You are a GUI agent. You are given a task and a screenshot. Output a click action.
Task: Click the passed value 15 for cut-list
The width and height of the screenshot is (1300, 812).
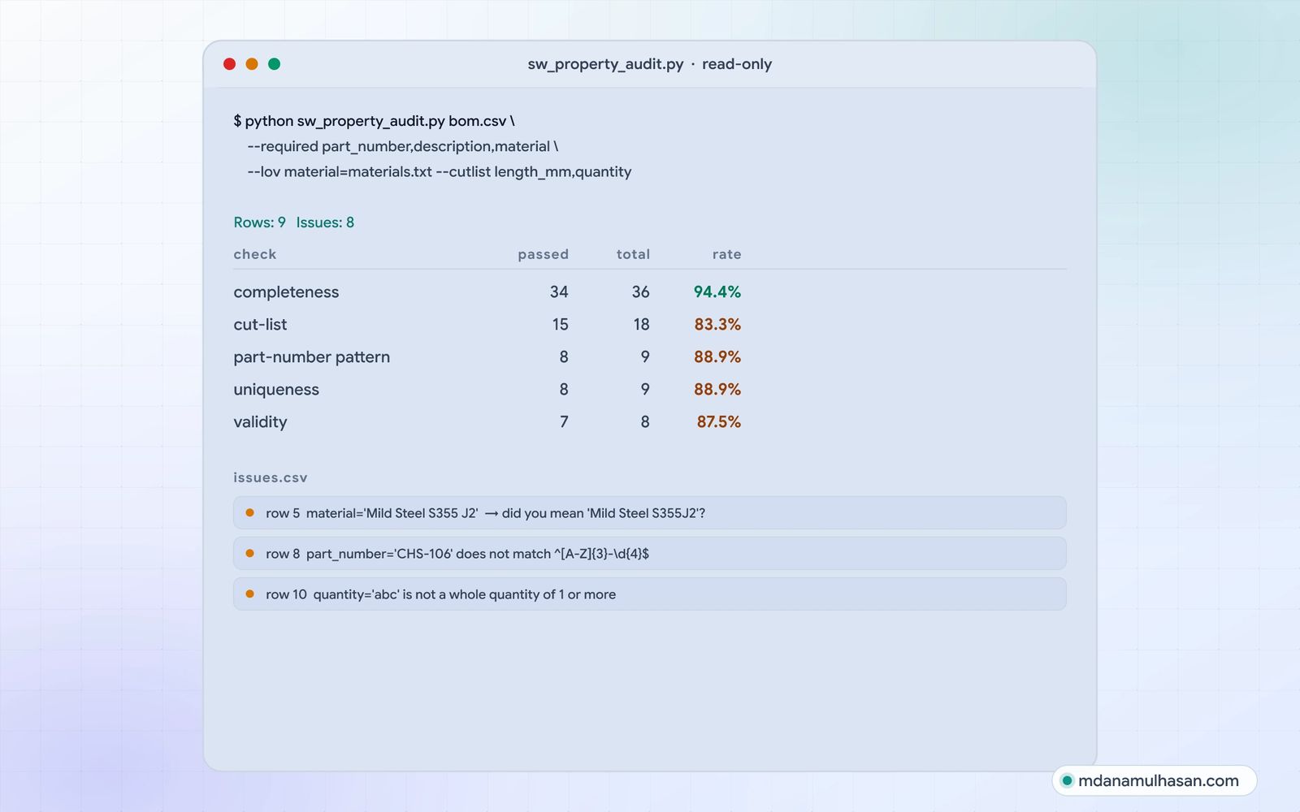tap(561, 324)
